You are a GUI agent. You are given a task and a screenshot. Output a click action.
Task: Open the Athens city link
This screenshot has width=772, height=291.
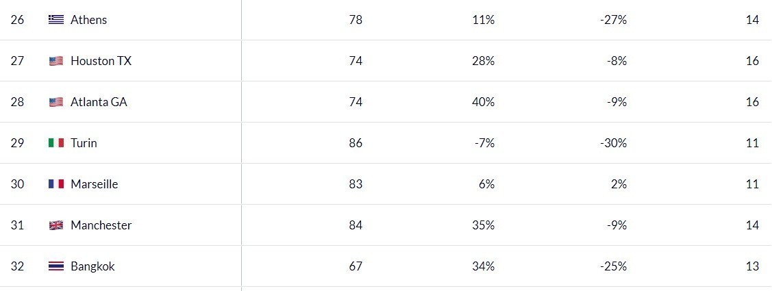click(88, 20)
